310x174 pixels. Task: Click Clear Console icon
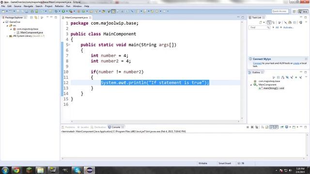tap(263, 127)
